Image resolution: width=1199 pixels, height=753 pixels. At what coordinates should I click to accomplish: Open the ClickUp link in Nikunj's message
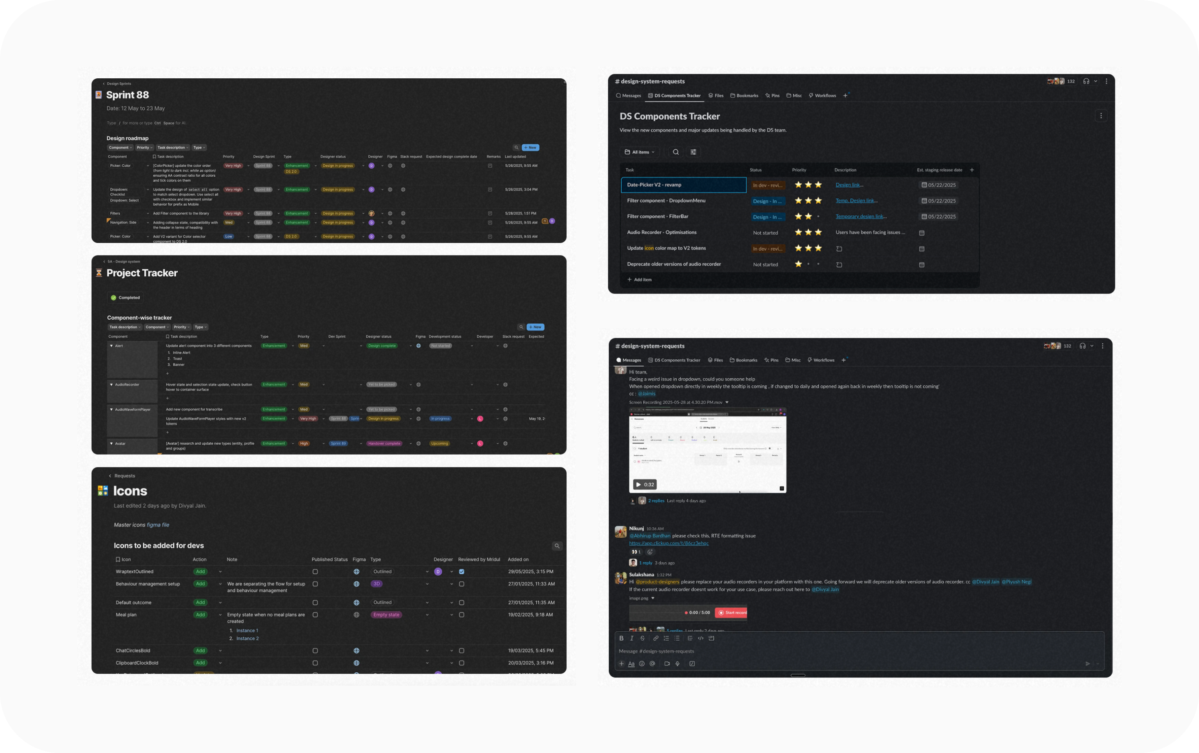tap(669, 543)
